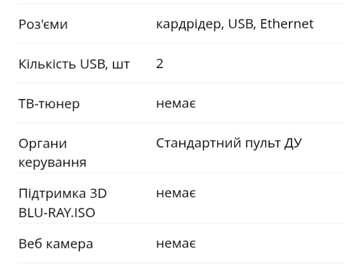Click the word "керування" under Органи

point(52,162)
